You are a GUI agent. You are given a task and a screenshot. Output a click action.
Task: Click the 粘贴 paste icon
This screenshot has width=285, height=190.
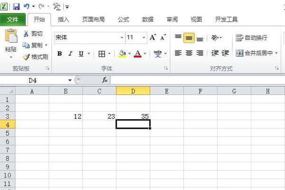(11, 36)
